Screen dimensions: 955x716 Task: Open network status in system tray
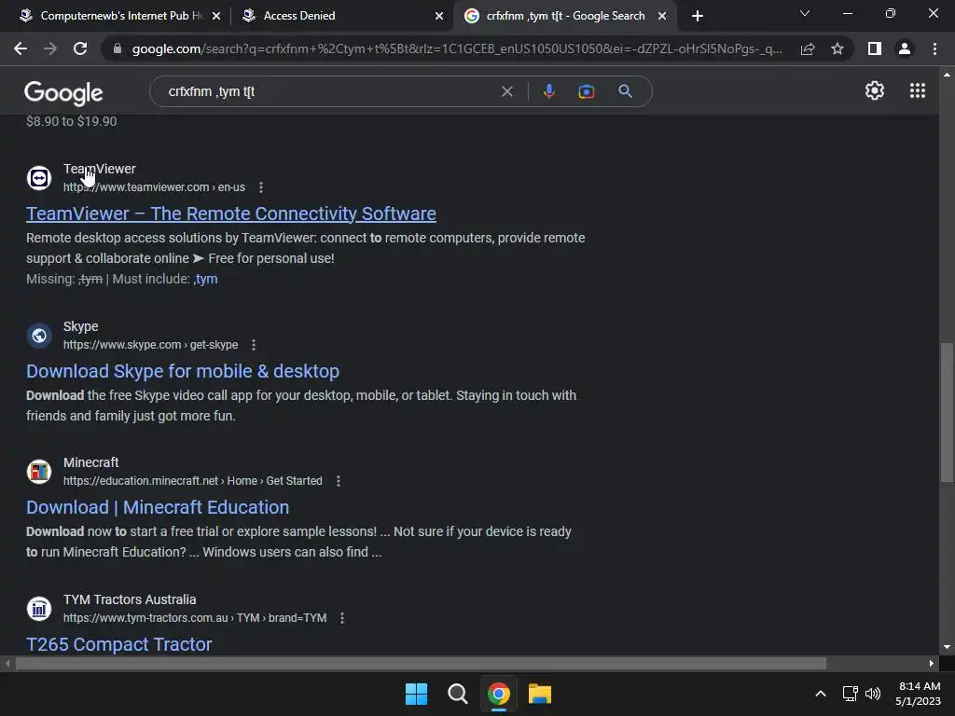(851, 694)
